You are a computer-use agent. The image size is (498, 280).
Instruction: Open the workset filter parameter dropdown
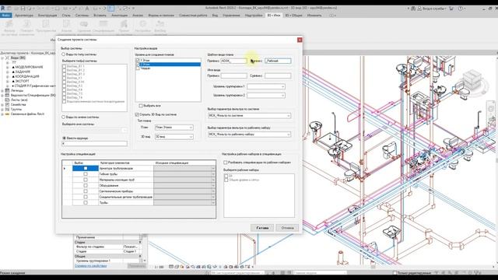[249, 135]
